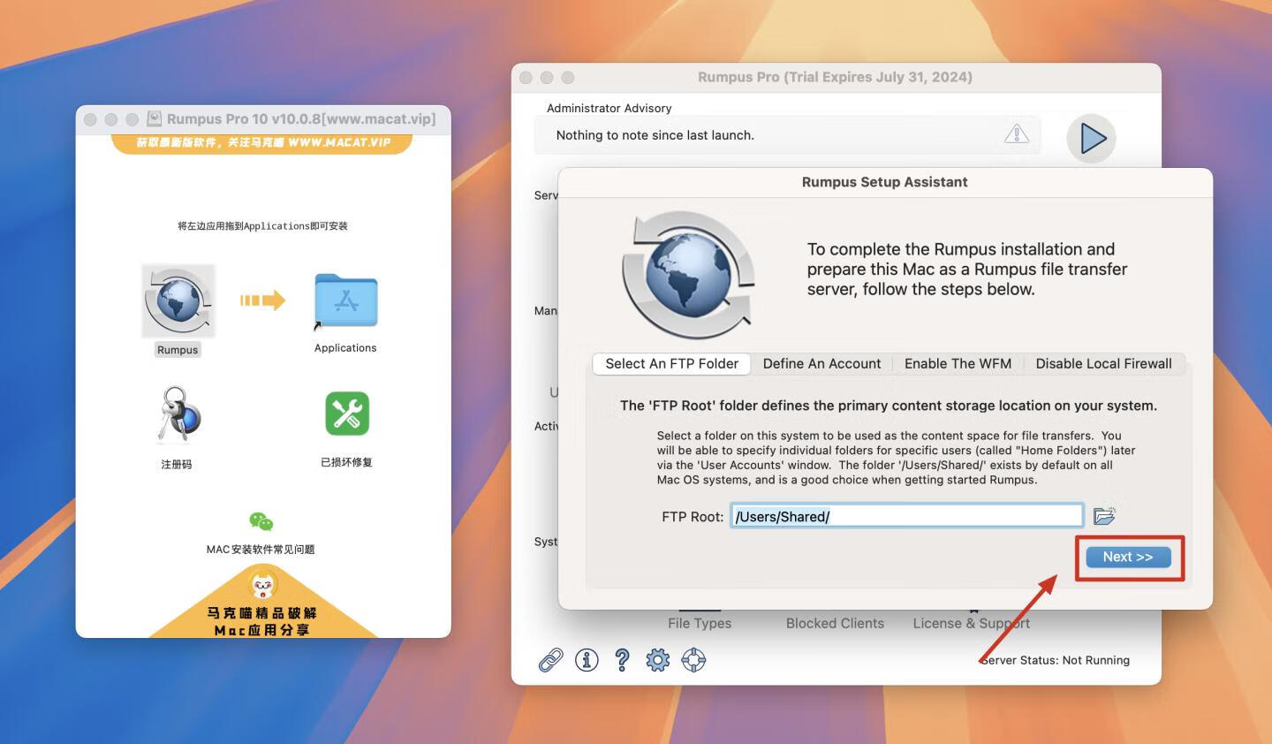The height and width of the screenshot is (744, 1272).
Task: Click the WeChat icon in installer window
Action: coord(261,521)
